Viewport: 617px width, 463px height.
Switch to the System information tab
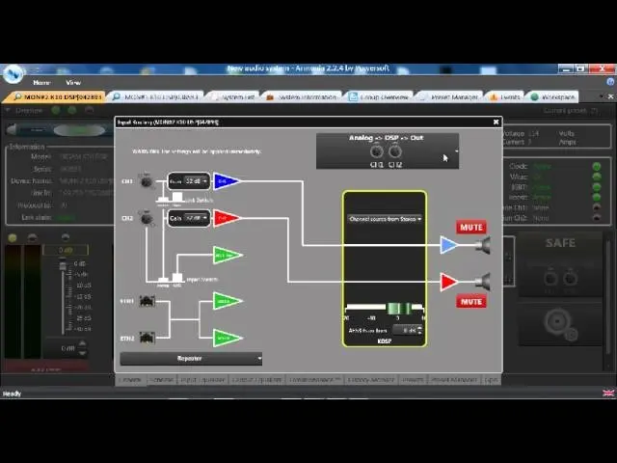(302, 96)
